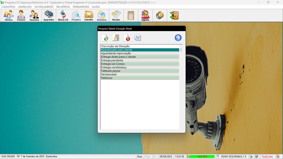Click the situation list vertical scrollbar
The image size is (283, 159).
coord(181,87)
